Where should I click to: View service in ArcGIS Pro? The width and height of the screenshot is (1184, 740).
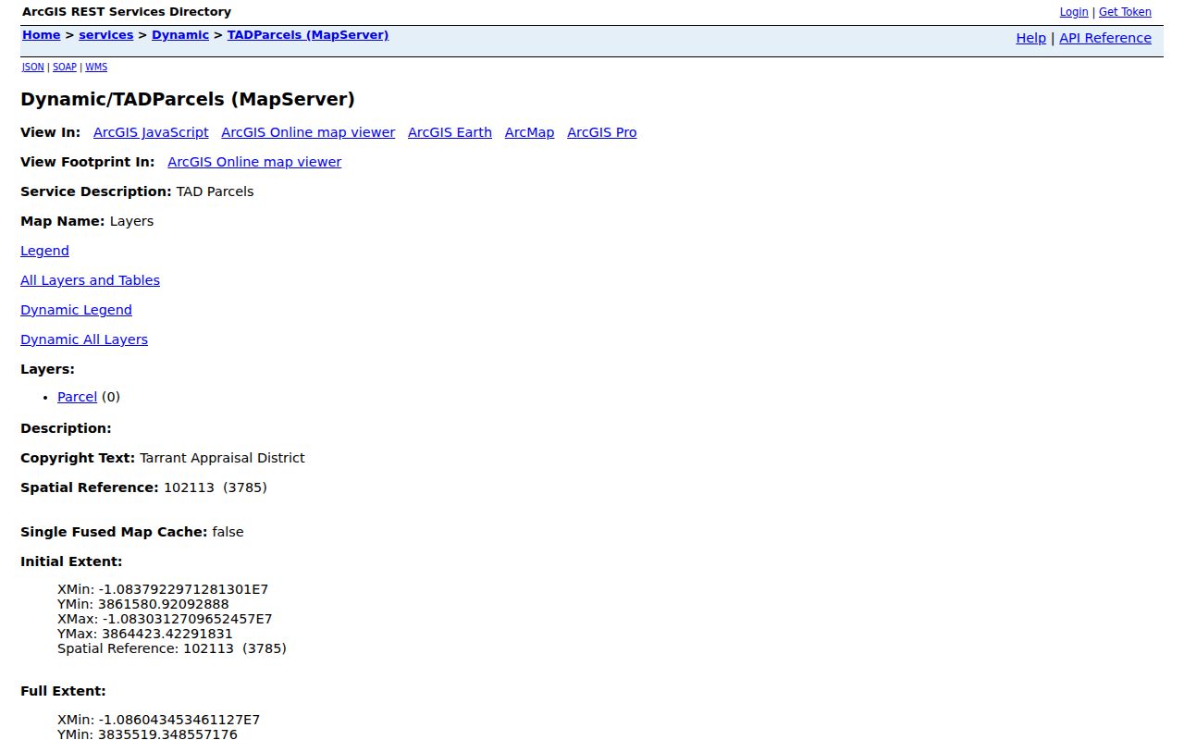click(601, 132)
